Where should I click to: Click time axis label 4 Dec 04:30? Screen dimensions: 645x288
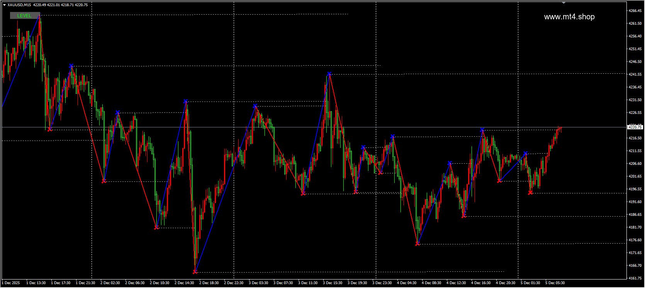pos(407,283)
